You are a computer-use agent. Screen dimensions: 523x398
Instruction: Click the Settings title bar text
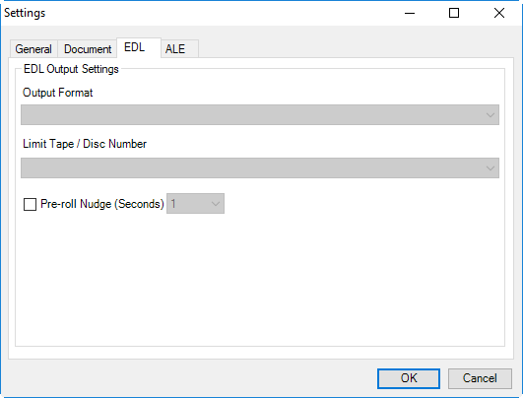[x=25, y=14]
